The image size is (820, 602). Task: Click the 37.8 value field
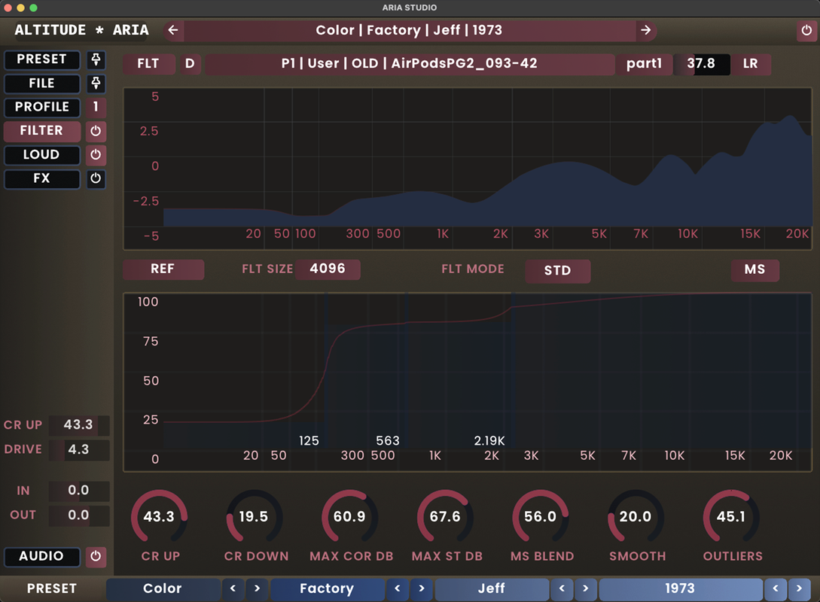pyautogui.click(x=701, y=64)
